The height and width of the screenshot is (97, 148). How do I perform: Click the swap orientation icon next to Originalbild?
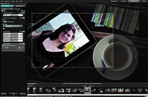tap(23, 48)
